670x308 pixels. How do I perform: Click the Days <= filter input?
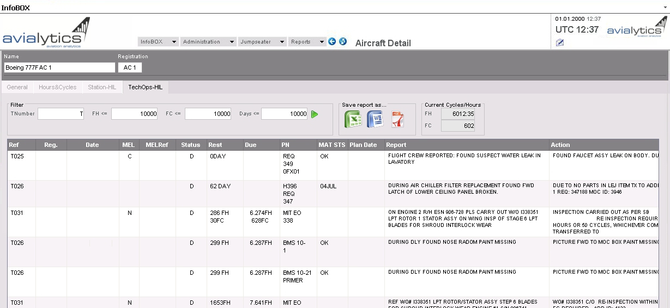pos(284,114)
